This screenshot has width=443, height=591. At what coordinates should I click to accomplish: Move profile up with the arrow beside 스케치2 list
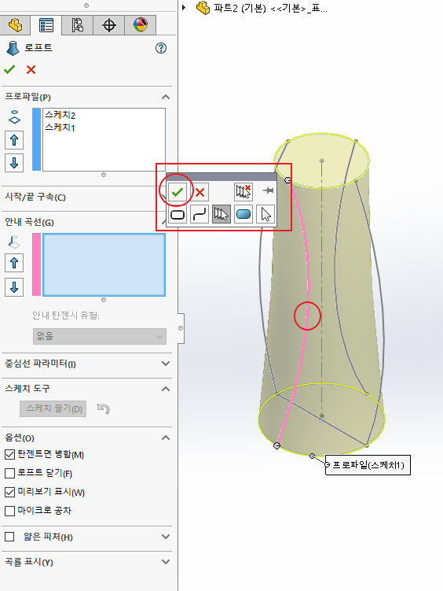(14, 140)
